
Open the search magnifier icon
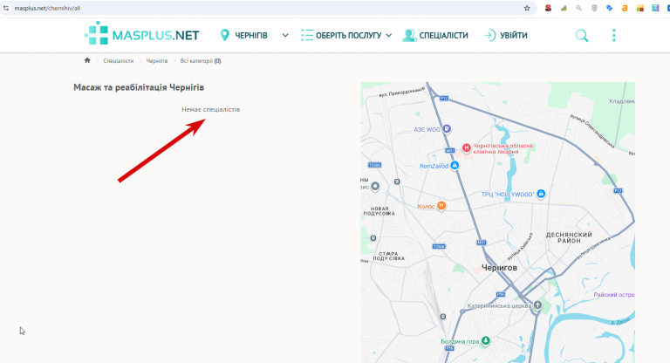[x=582, y=36]
